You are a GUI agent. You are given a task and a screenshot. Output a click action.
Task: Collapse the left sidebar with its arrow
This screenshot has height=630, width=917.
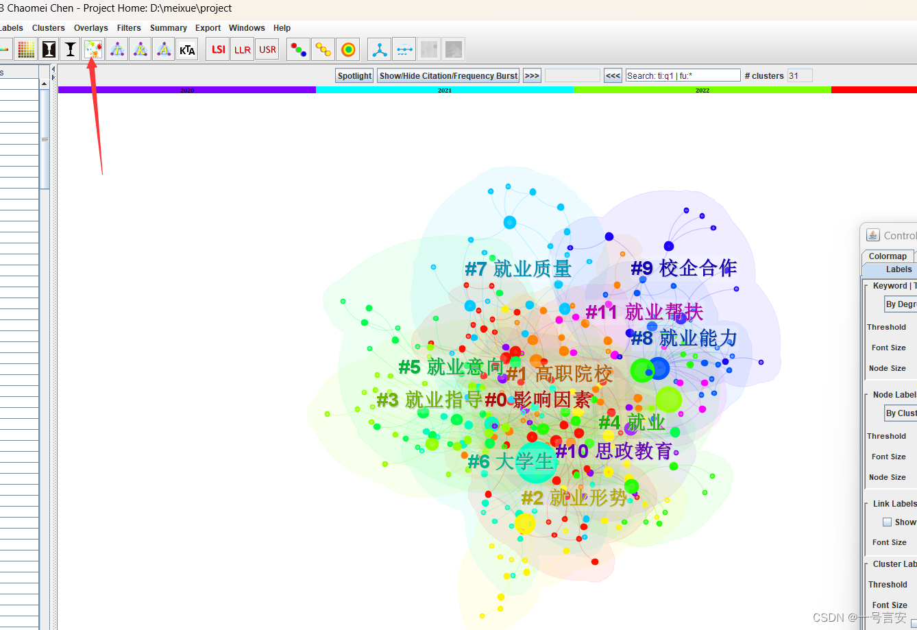coord(53,69)
